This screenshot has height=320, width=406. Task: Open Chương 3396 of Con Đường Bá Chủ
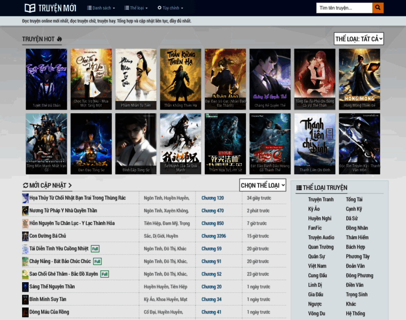click(x=213, y=236)
